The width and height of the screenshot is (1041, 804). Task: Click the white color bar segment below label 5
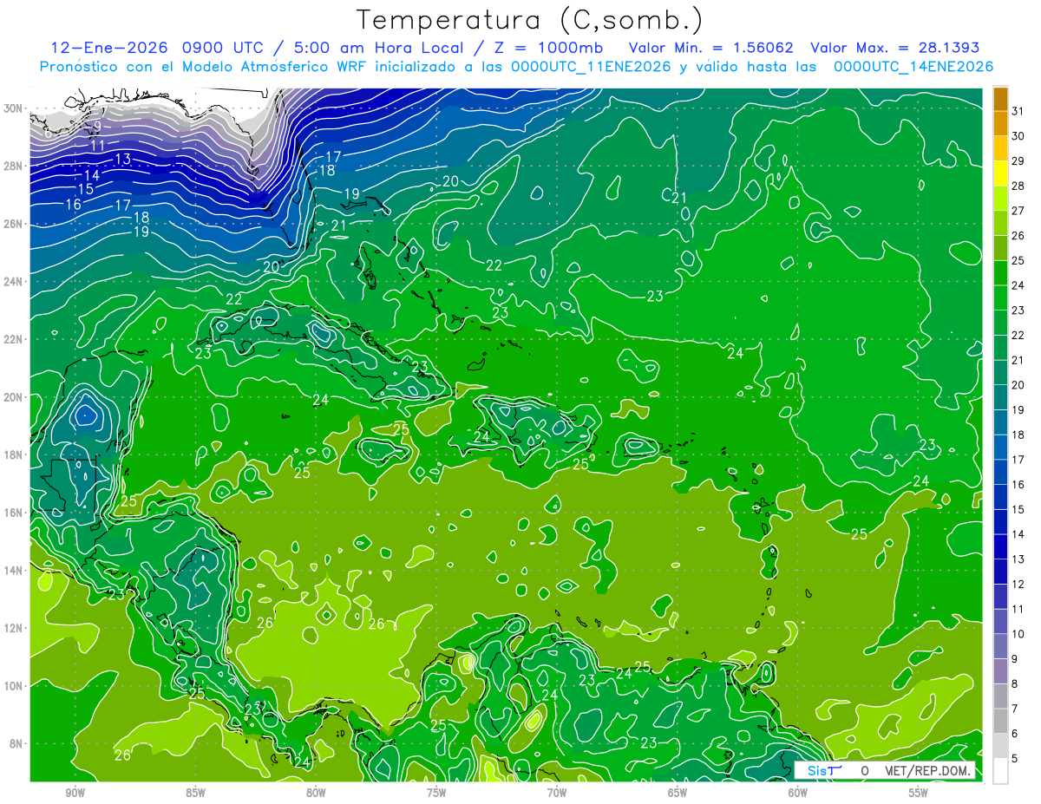(x=1000, y=771)
